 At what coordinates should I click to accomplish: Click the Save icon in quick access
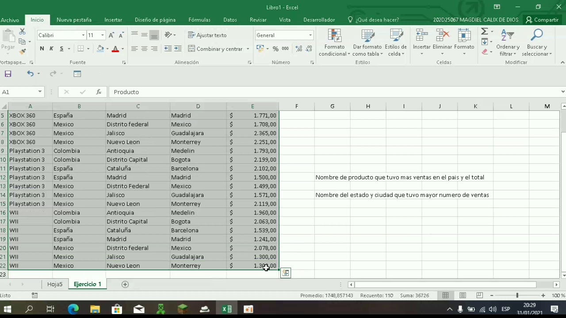(8, 74)
